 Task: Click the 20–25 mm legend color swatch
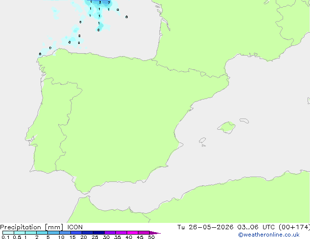[x=88, y=233]
